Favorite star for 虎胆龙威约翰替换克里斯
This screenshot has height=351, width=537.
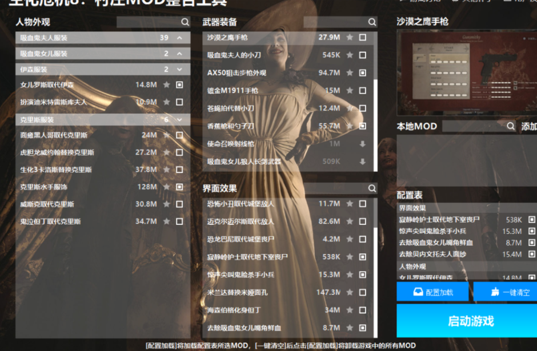166,152
